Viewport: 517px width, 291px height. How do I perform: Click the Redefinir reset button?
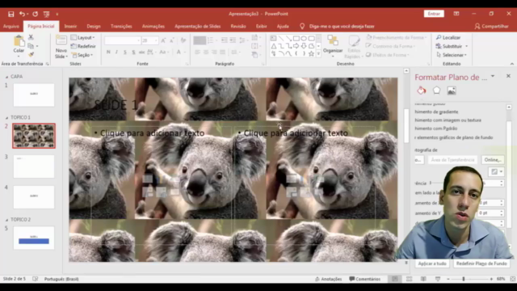(83, 46)
